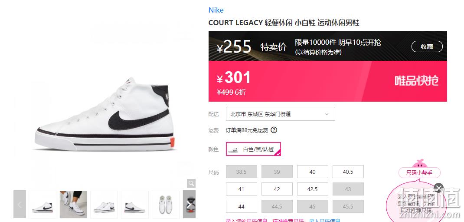Click the pink size helper mascot icon
Screen dimensions: 464x222
pyautogui.click(x=419, y=164)
